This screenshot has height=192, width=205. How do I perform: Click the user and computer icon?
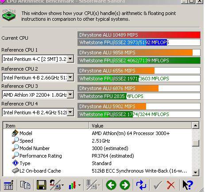(x=55, y=185)
